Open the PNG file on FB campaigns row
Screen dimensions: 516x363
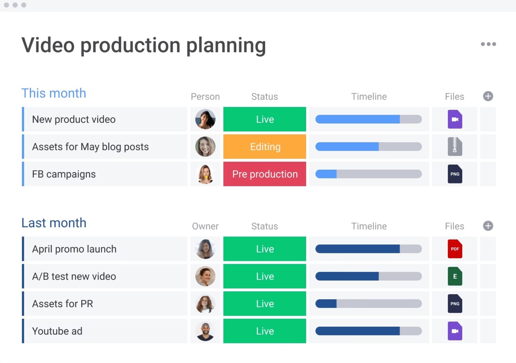(455, 174)
